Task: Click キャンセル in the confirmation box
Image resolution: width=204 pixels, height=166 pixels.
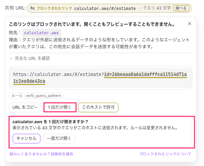Action: coord(26,139)
